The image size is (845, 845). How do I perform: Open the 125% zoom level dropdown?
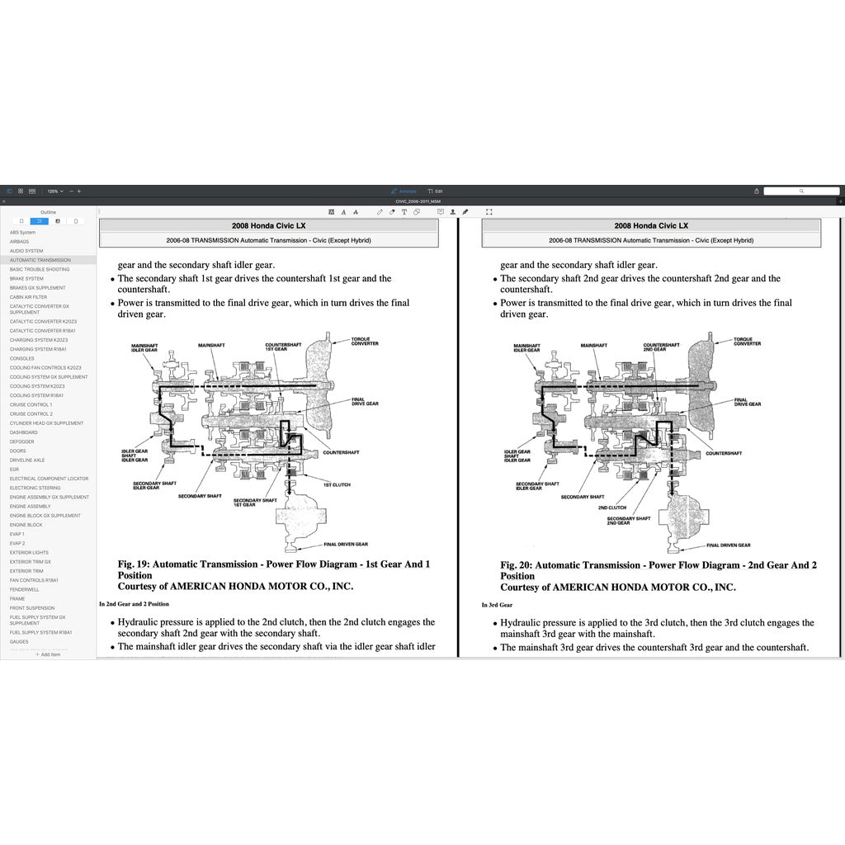(x=54, y=191)
